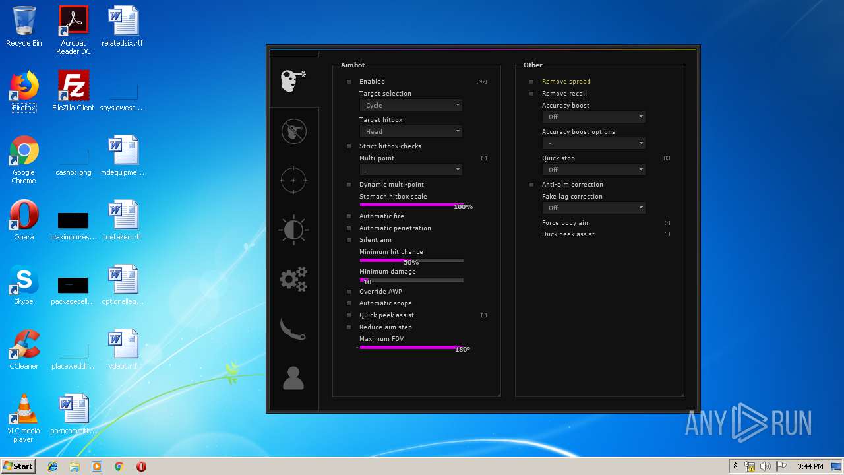Image resolution: width=844 pixels, height=475 pixels.
Task: Enable Remove spread checkbox
Action: (x=531, y=82)
